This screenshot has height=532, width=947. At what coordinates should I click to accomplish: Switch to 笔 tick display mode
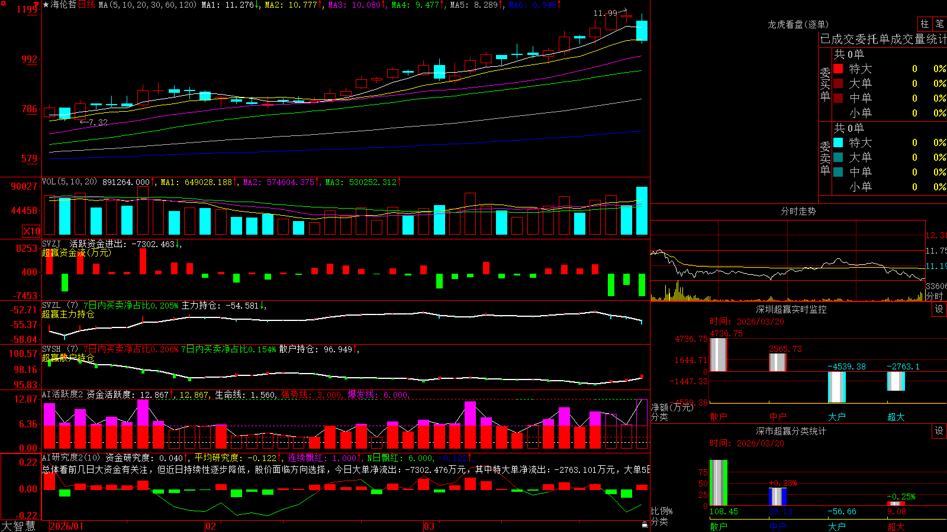coord(939,24)
